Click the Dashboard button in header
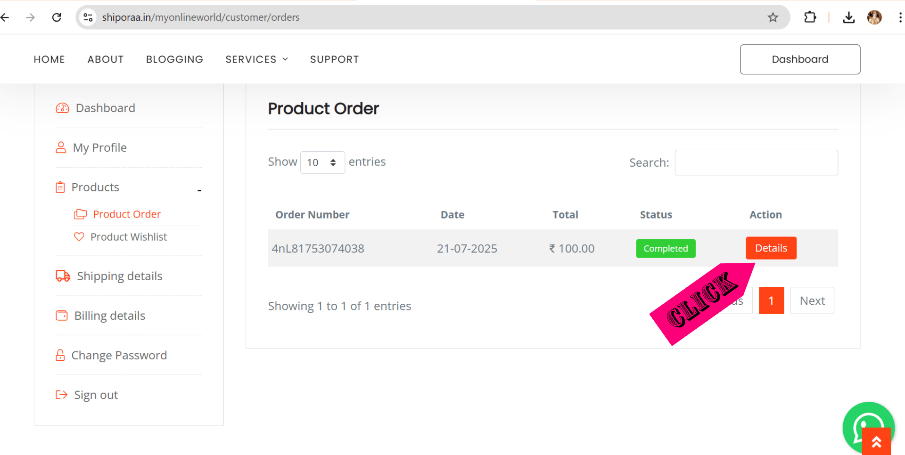 799,59
